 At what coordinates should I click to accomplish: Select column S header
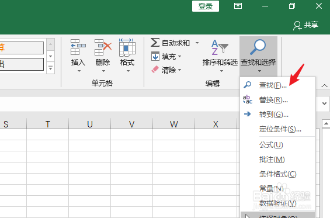point(13,124)
